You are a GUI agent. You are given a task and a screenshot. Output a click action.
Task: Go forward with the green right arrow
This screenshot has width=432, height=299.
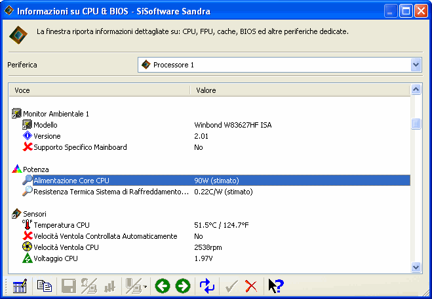coord(183,286)
